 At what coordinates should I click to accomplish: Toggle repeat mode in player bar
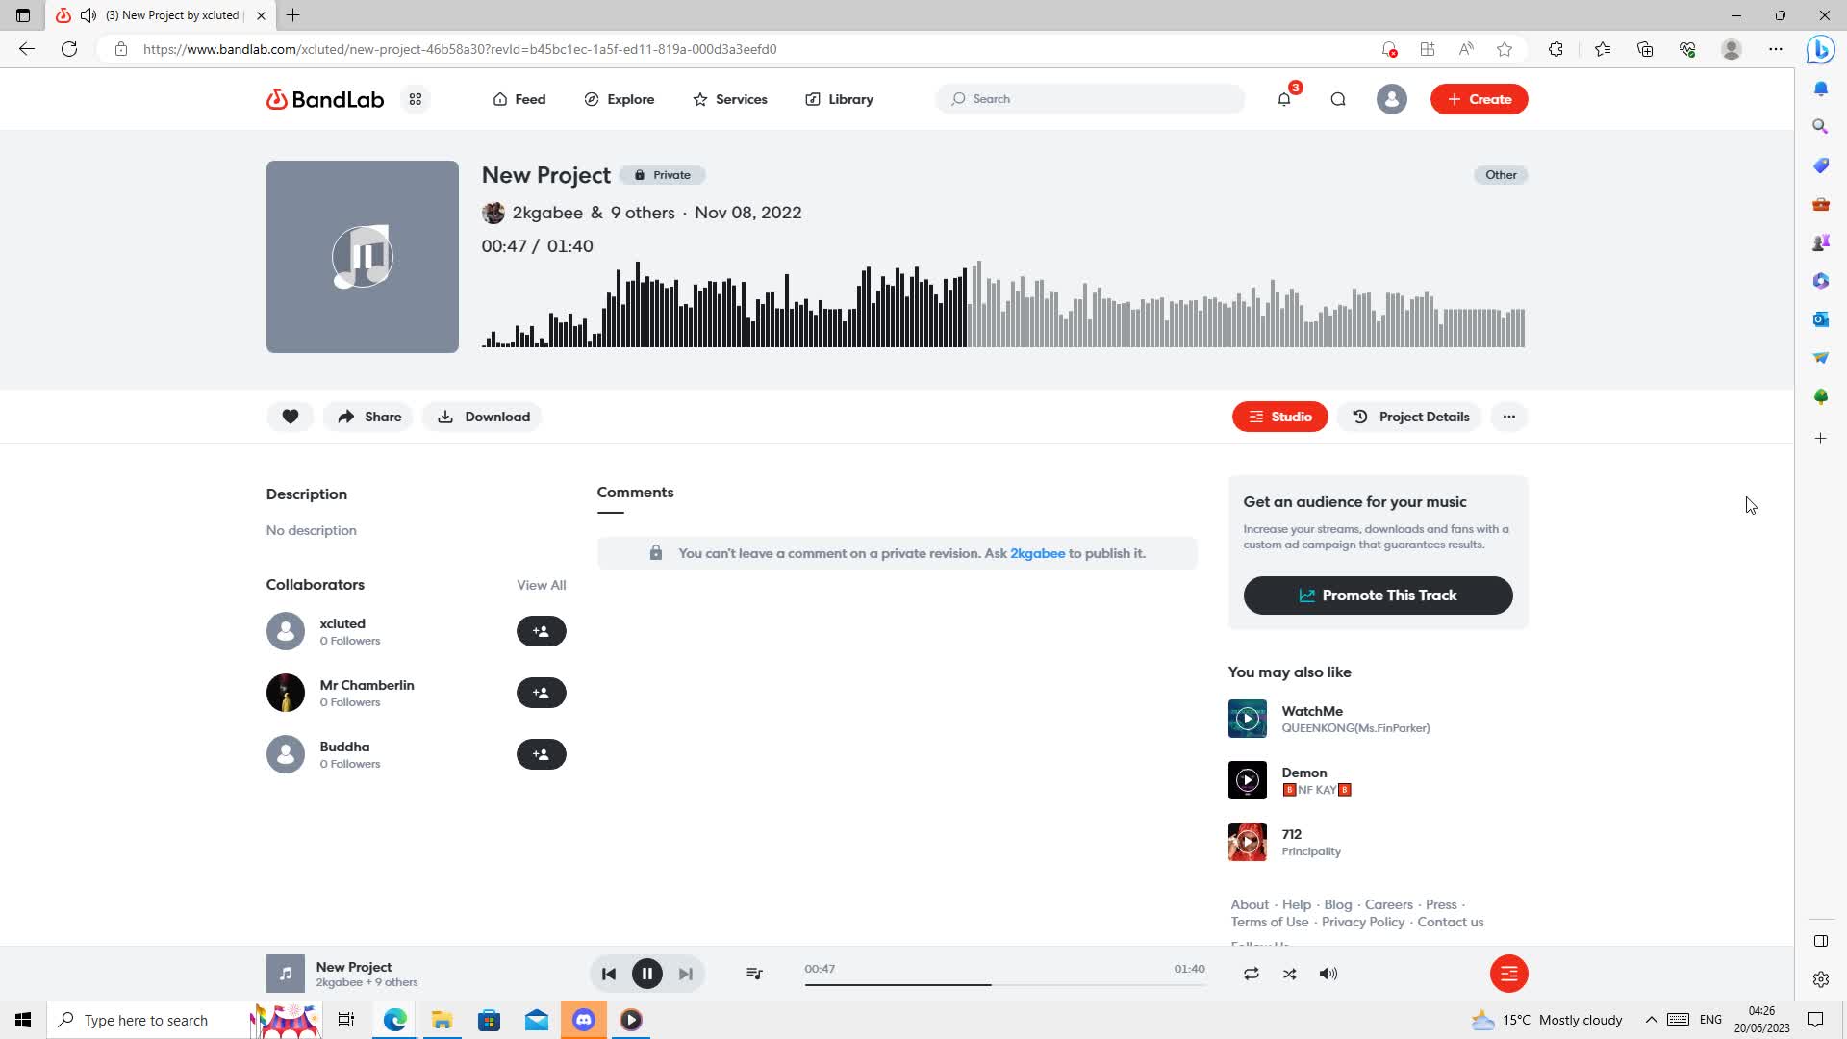point(1252,974)
